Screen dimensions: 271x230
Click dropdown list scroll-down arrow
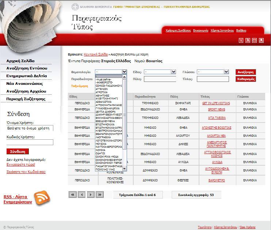tap(125, 168)
